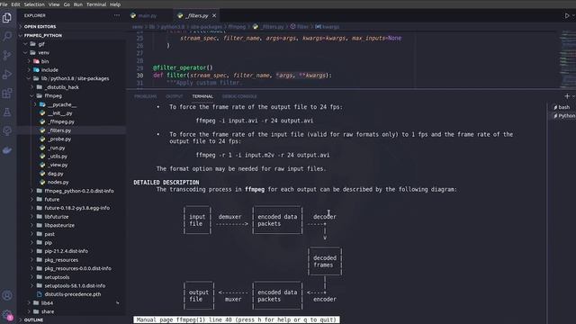Open the File menu
This screenshot has height=324, width=576.
4,4
